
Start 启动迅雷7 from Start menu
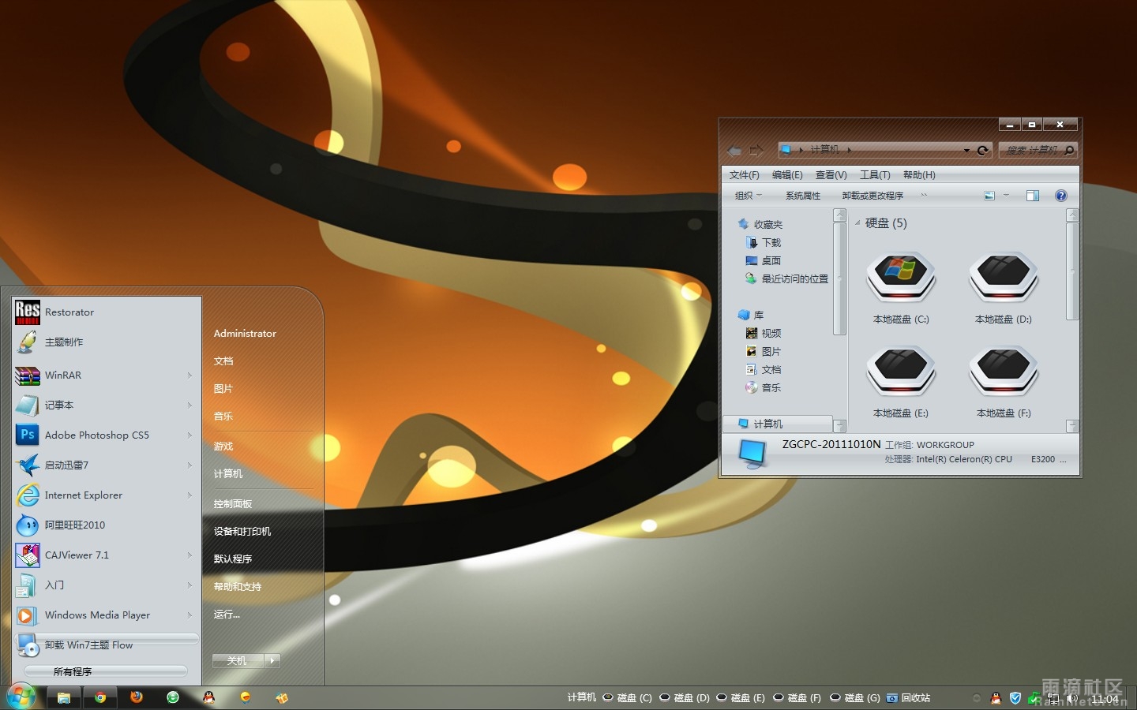tap(107, 465)
